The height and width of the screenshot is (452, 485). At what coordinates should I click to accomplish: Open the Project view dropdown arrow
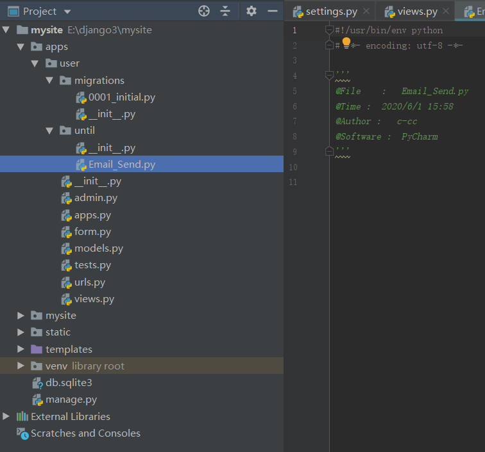tap(67, 12)
